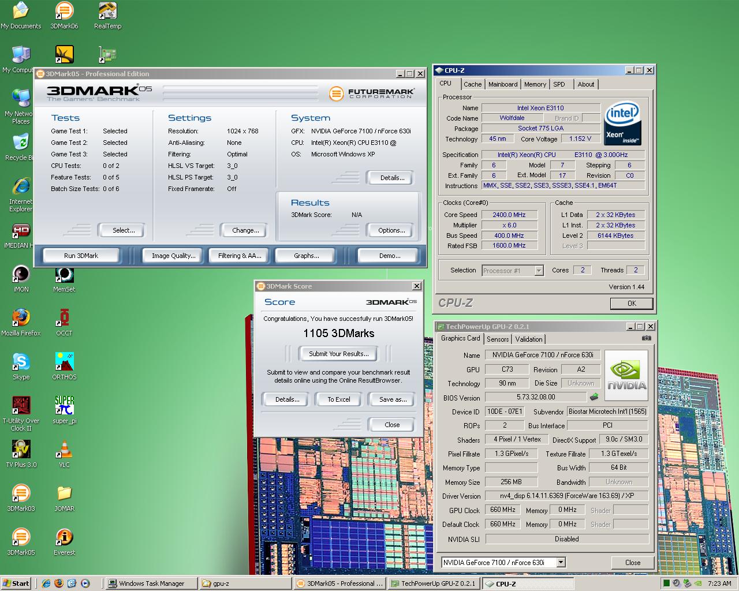This screenshot has width=739, height=591.
Task: Export score with To Excel button
Action: pos(339,399)
